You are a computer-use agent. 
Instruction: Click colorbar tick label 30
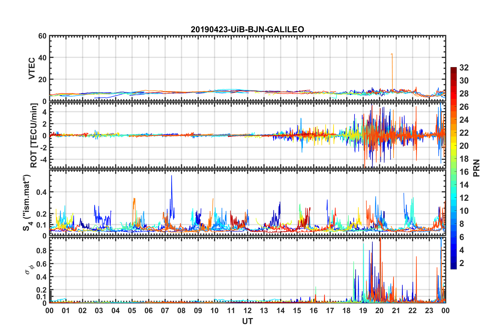464,81
